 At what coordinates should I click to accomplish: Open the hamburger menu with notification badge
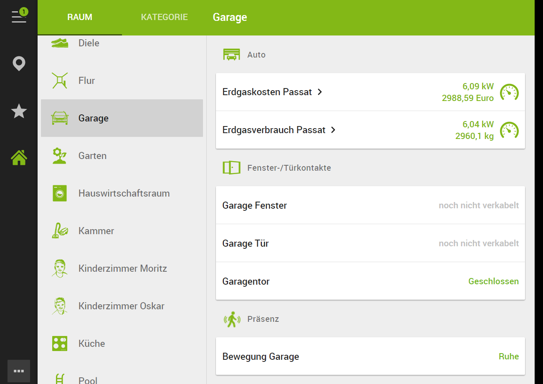tap(19, 16)
